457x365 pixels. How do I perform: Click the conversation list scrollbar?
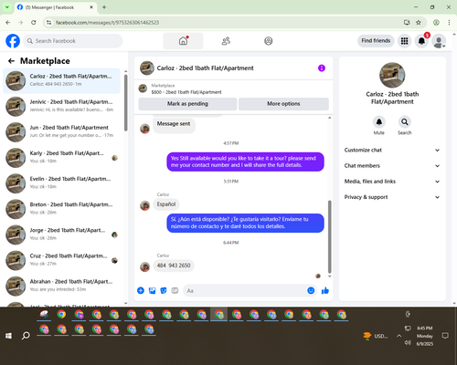[126, 103]
